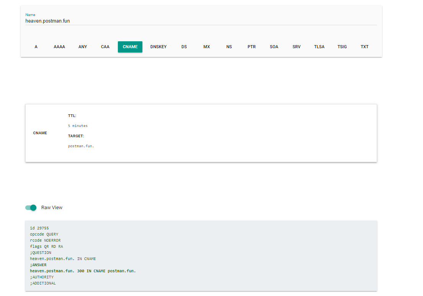Image resolution: width=423 pixels, height=296 pixels.
Task: Turn off the Raw View switch
Action: [x=31, y=208]
